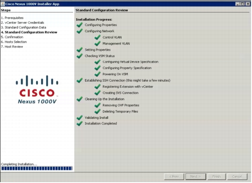Viewport: 252px width, 183px height.
Task: Click the checkmark beside Validating Install
Action: [79, 117]
